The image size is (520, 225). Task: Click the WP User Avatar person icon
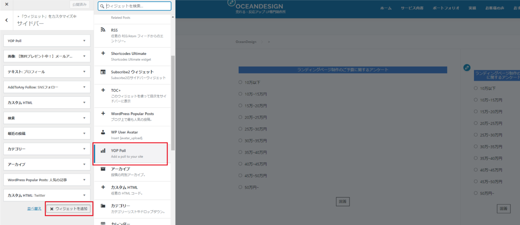tap(103, 132)
